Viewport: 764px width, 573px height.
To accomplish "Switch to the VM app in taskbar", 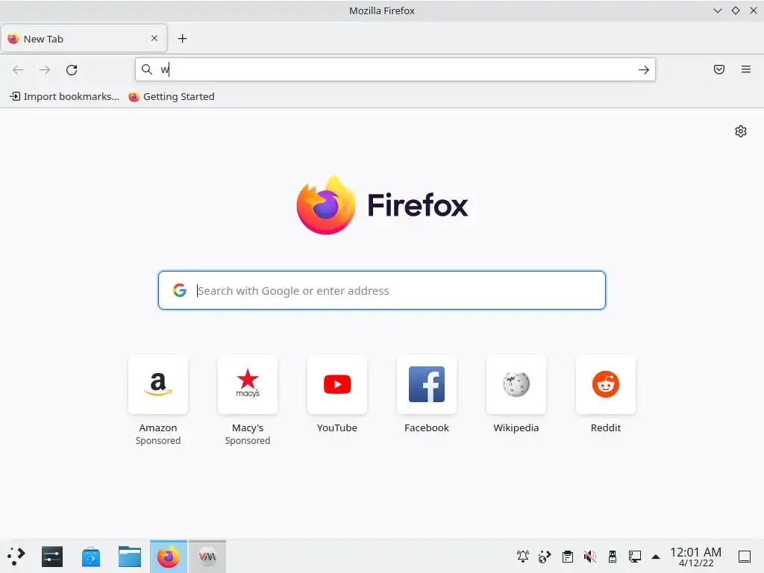I will tap(207, 557).
